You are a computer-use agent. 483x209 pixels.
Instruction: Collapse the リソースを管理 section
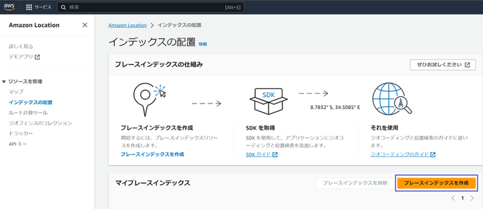pos(4,82)
